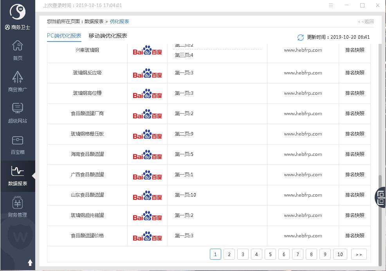
Task: Open 排名快照 for 玻璃钢反应塔 row
Action: pyautogui.click(x=355, y=73)
